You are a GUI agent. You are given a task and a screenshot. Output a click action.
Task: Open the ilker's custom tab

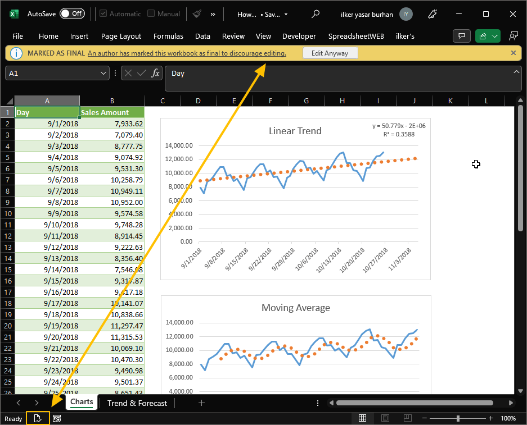[405, 36]
